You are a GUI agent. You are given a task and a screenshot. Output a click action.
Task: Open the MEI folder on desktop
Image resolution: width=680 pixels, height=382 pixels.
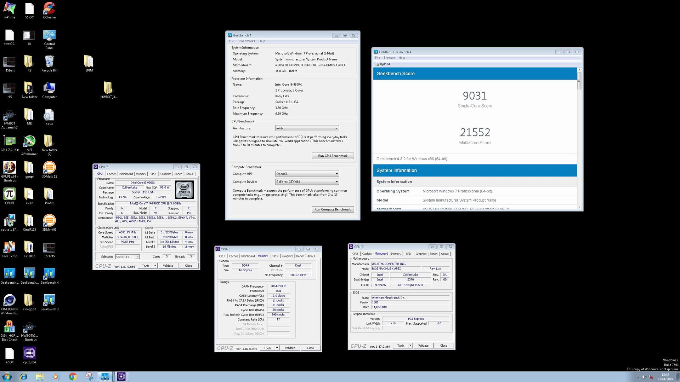29,117
